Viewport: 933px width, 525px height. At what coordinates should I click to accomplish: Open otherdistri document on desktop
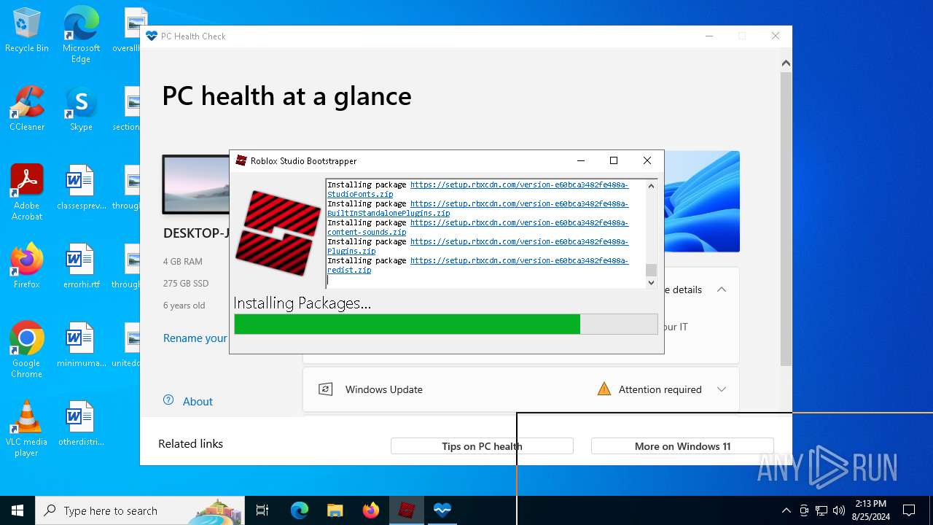pyautogui.click(x=81, y=424)
